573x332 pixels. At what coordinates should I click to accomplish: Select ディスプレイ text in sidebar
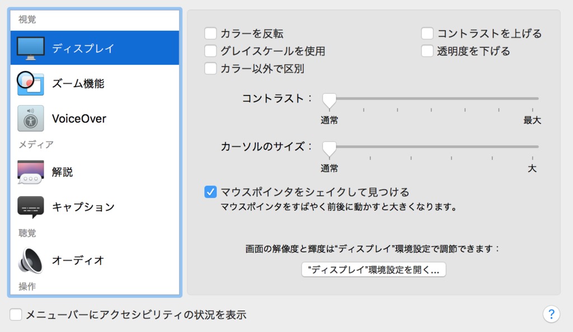pyautogui.click(x=83, y=48)
